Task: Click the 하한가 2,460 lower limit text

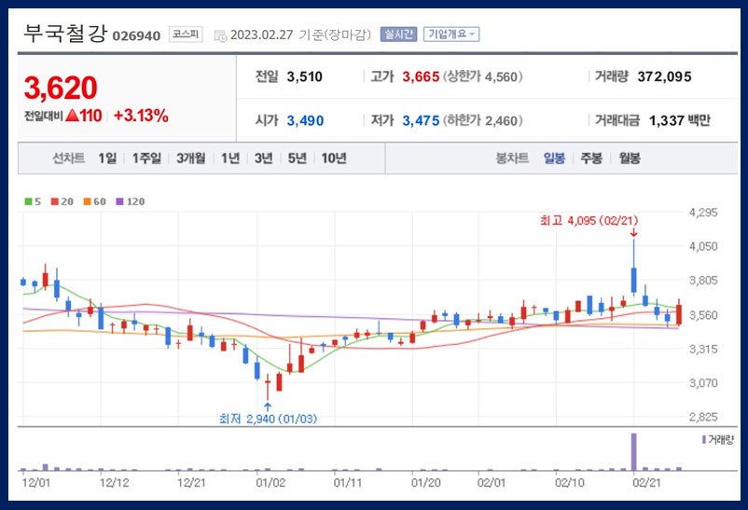Action: coord(483,120)
